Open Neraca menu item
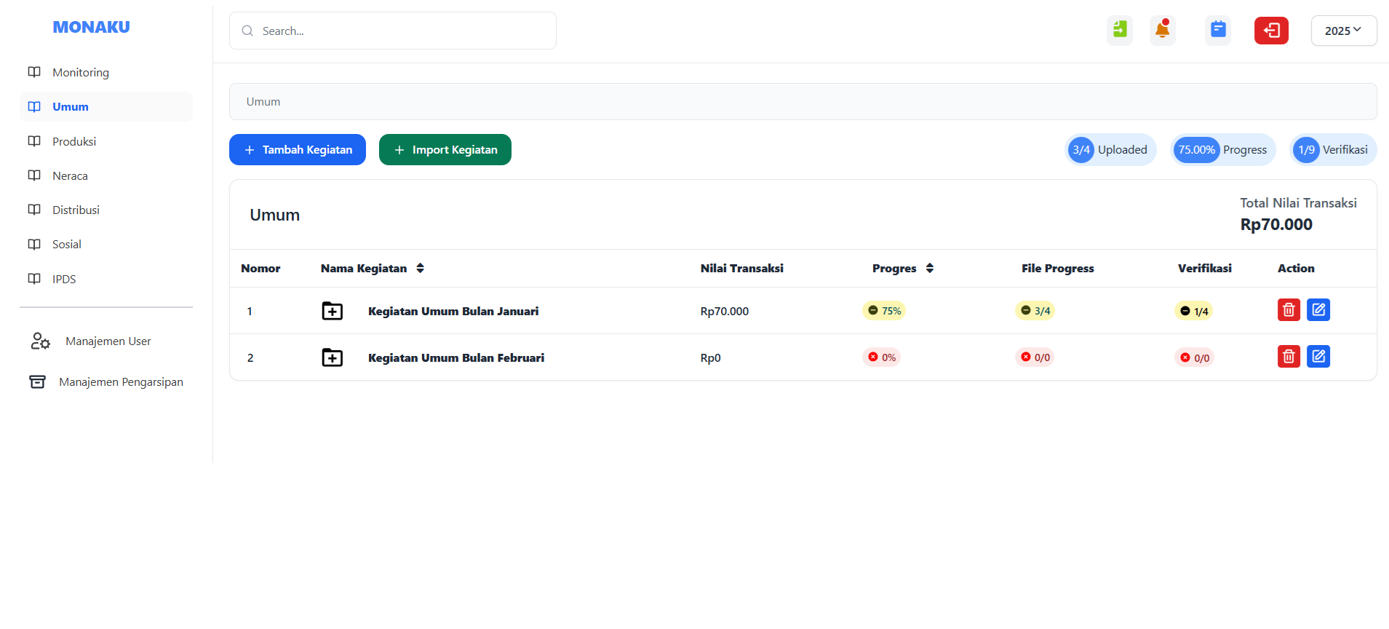The image size is (1389, 629). coord(106,175)
